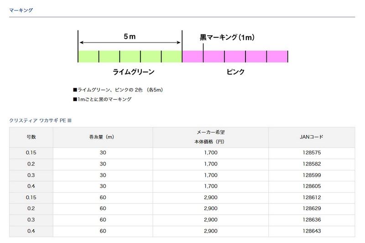Click JAN code 128612 cell
The height and width of the screenshot is (243, 365).
pos(312,198)
